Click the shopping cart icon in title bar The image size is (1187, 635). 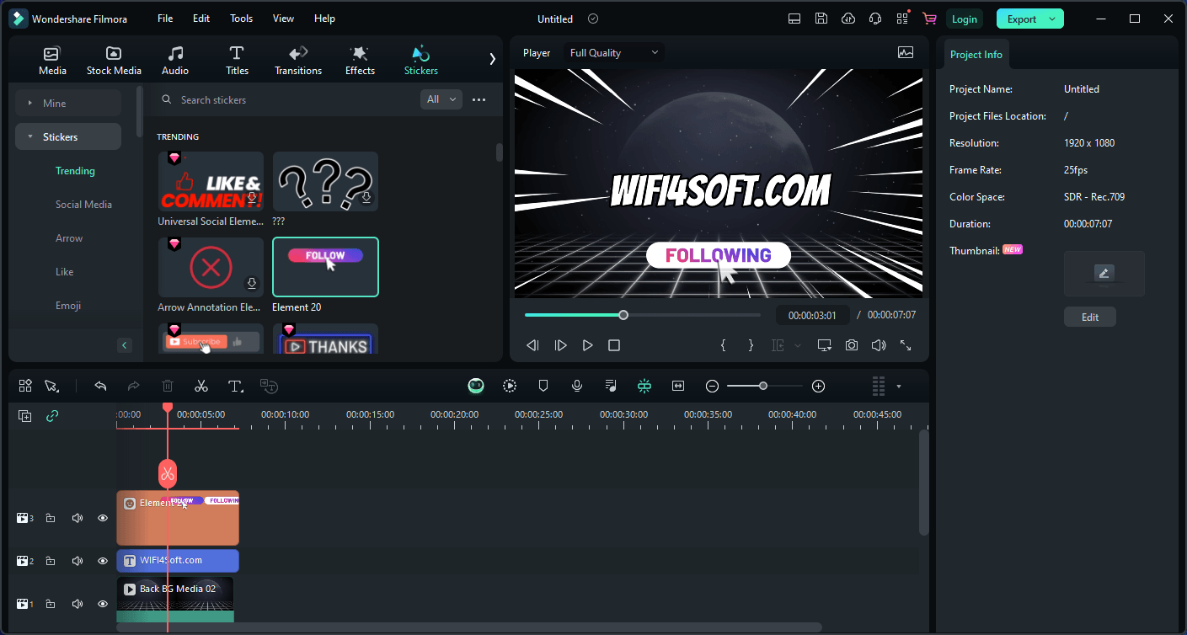pyautogui.click(x=929, y=19)
